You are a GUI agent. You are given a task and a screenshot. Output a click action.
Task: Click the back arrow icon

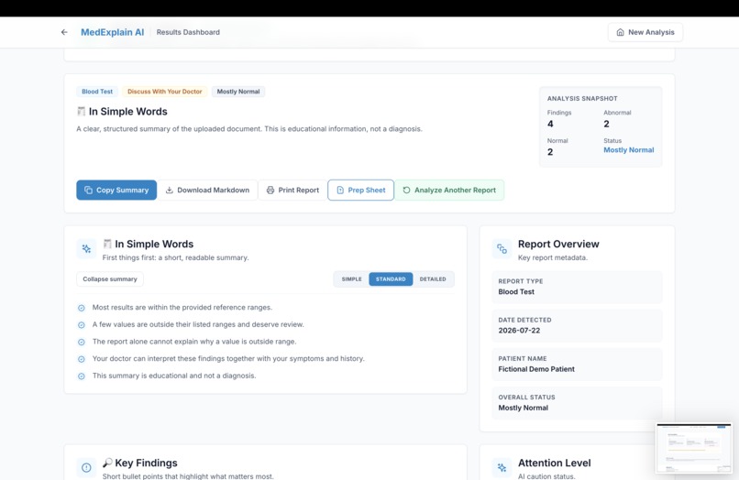[x=64, y=32]
